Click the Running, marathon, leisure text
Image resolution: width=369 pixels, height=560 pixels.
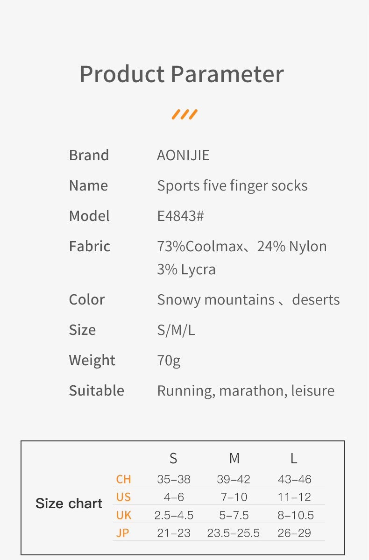(x=246, y=390)
